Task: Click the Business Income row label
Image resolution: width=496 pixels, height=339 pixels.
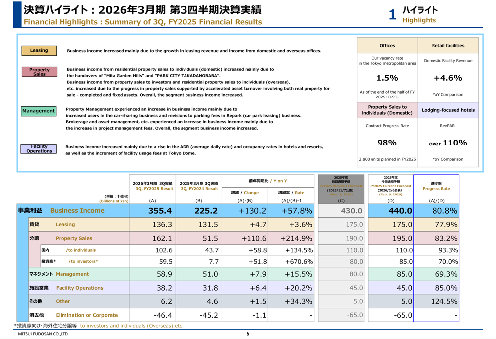Action: tap(77, 211)
